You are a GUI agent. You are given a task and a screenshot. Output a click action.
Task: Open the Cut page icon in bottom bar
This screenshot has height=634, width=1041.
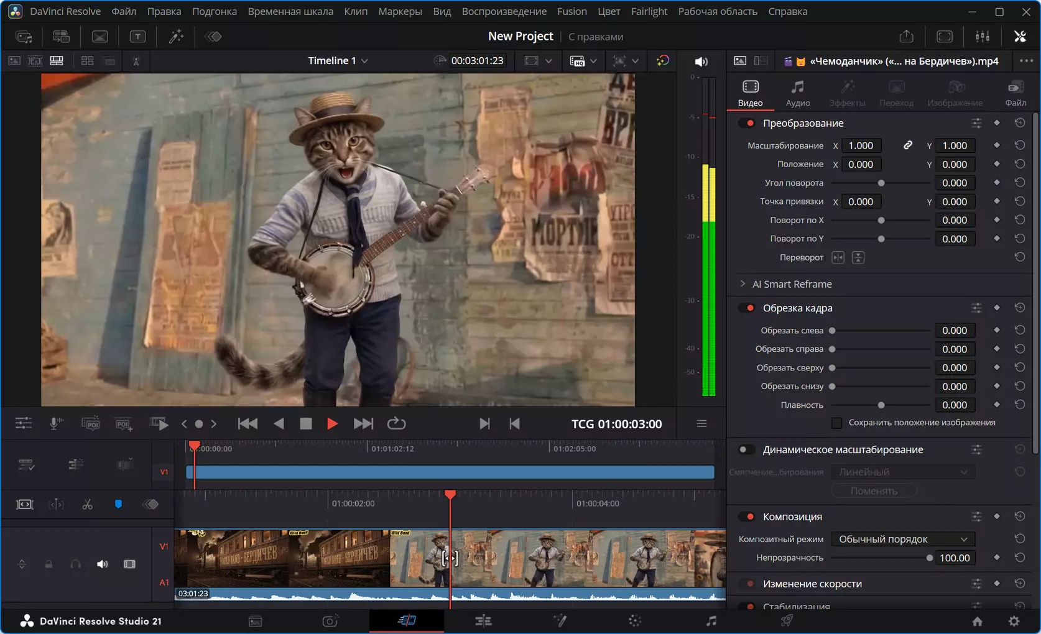click(x=407, y=620)
